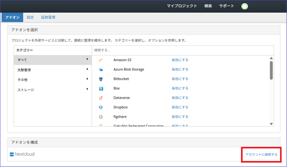Click the Box addon icon
The width and height of the screenshot is (287, 167).
[x=101, y=89]
